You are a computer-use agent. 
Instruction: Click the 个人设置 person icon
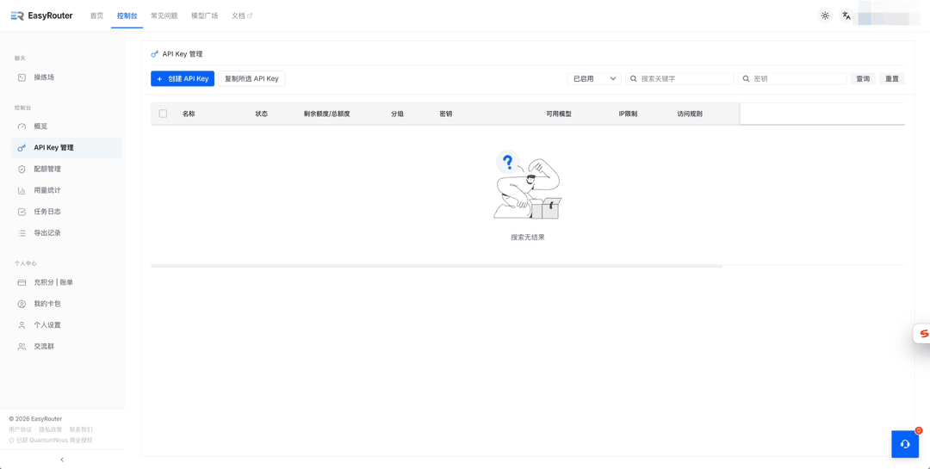tap(22, 325)
